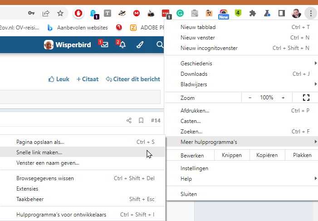318x221 pixels.
Task: Open the saved passwords key icon
Action: pos(31,13)
